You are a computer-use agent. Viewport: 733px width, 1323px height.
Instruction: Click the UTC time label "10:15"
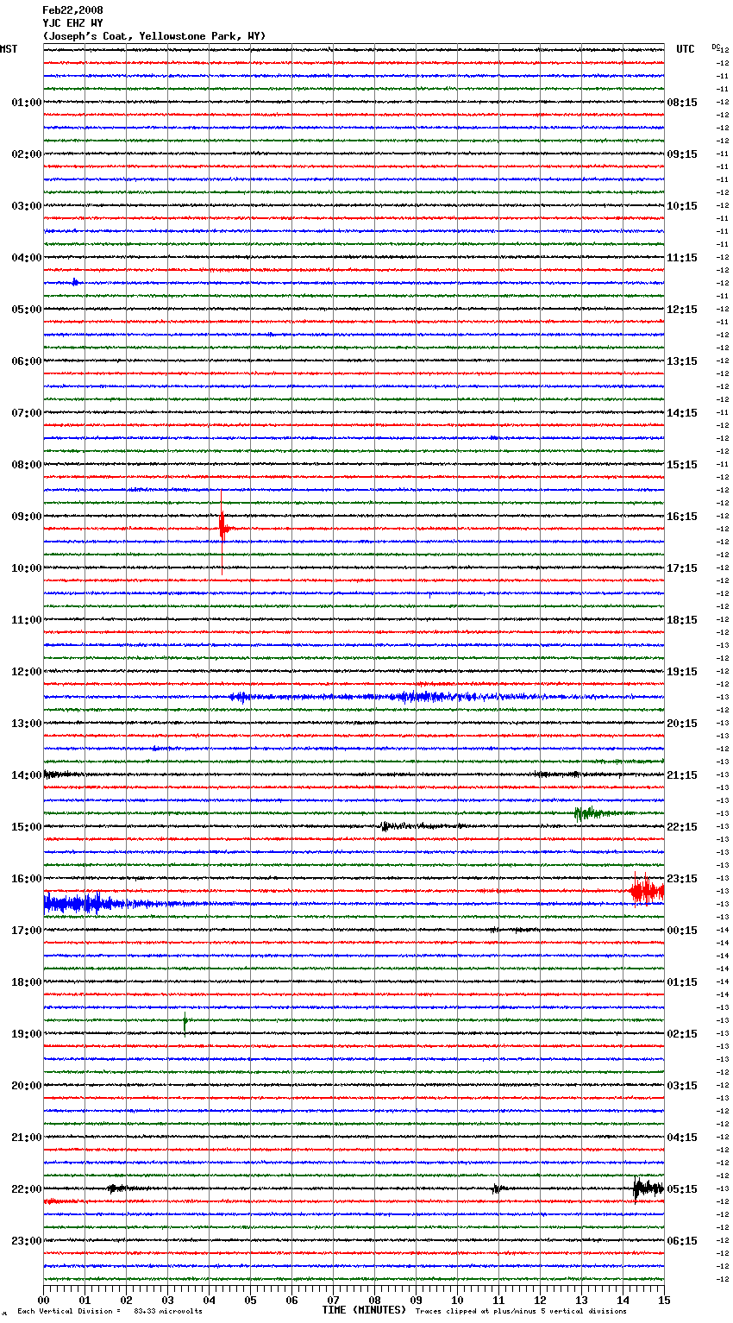(682, 206)
